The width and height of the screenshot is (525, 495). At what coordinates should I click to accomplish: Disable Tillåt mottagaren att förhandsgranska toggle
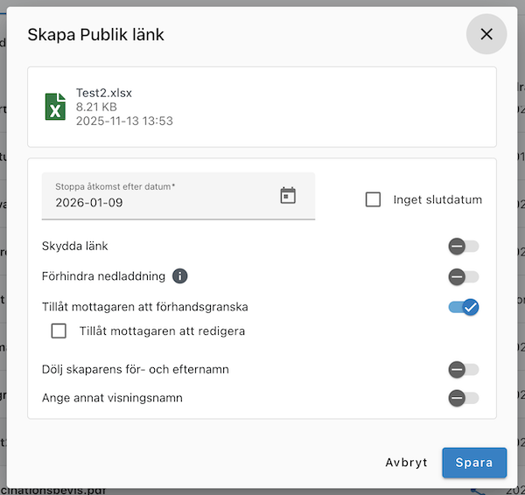tap(463, 307)
